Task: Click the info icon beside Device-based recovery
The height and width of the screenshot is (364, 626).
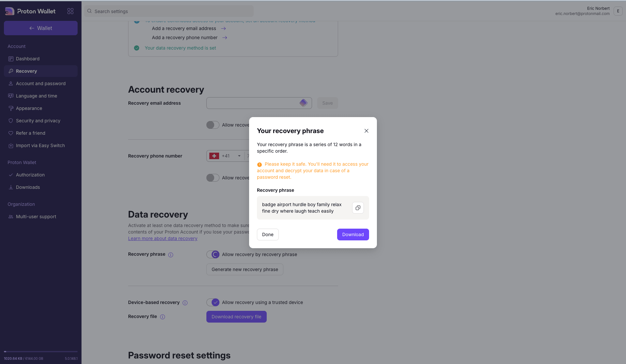Action: point(185,303)
